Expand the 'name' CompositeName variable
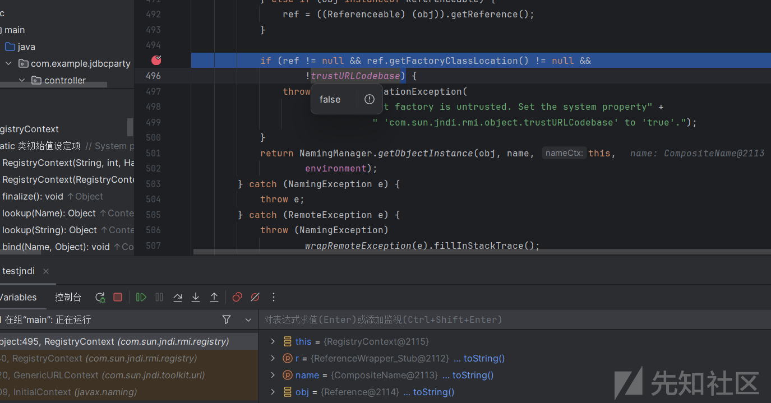Image resolution: width=771 pixels, height=403 pixels. pyautogui.click(x=273, y=375)
